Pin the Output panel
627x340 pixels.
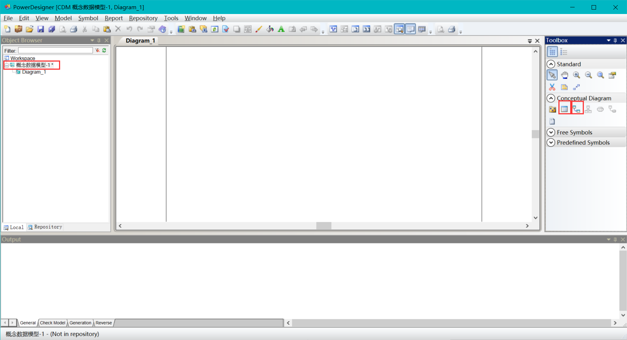(x=615, y=239)
